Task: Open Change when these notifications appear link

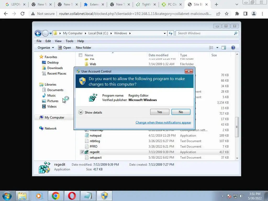Action: coord(163,122)
